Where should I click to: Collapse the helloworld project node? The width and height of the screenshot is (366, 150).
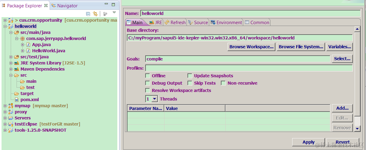(x=5, y=26)
